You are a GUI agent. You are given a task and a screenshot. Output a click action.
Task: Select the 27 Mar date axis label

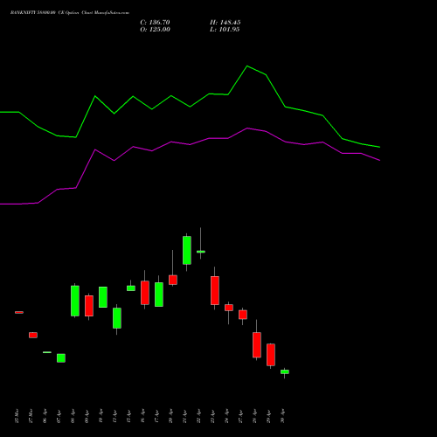click(x=31, y=416)
